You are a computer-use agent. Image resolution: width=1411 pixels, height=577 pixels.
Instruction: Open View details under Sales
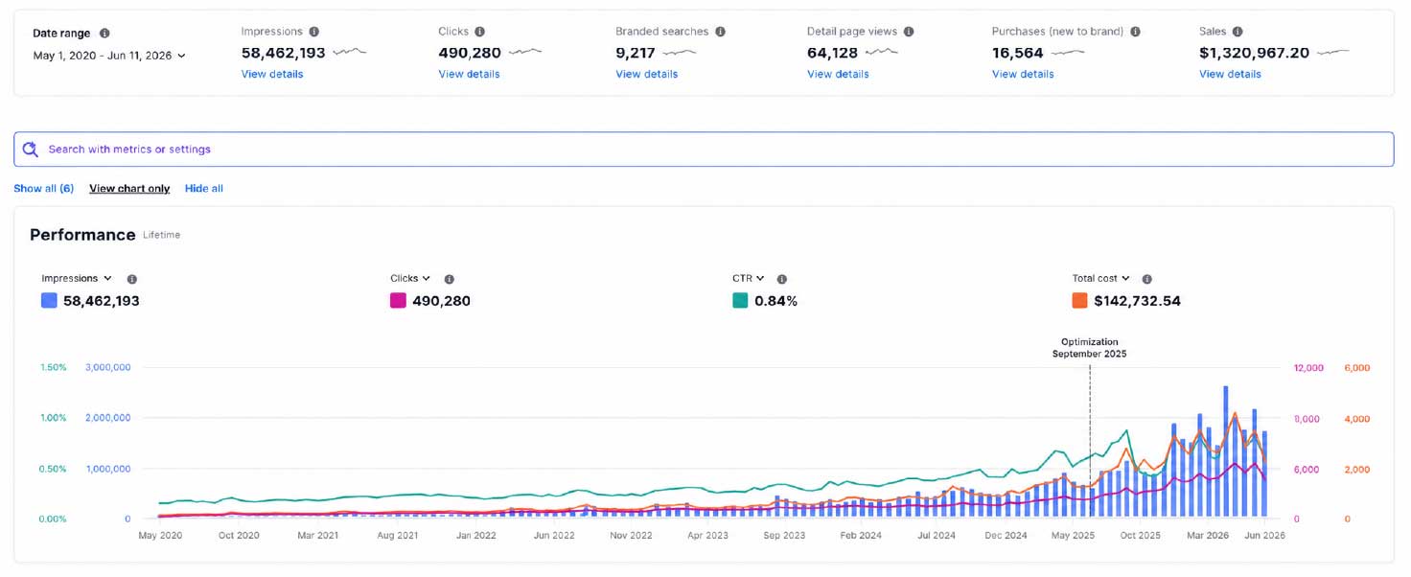click(1230, 74)
